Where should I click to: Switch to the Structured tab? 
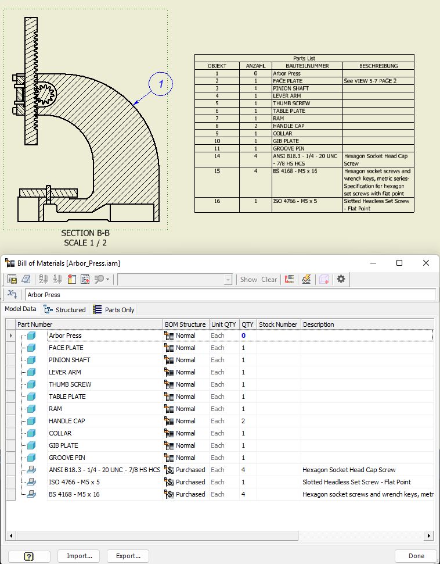(65, 310)
